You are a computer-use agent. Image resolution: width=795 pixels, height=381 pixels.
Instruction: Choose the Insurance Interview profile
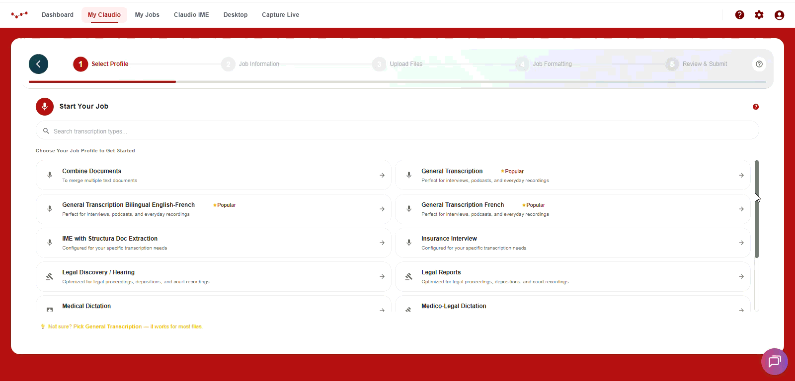coord(573,243)
